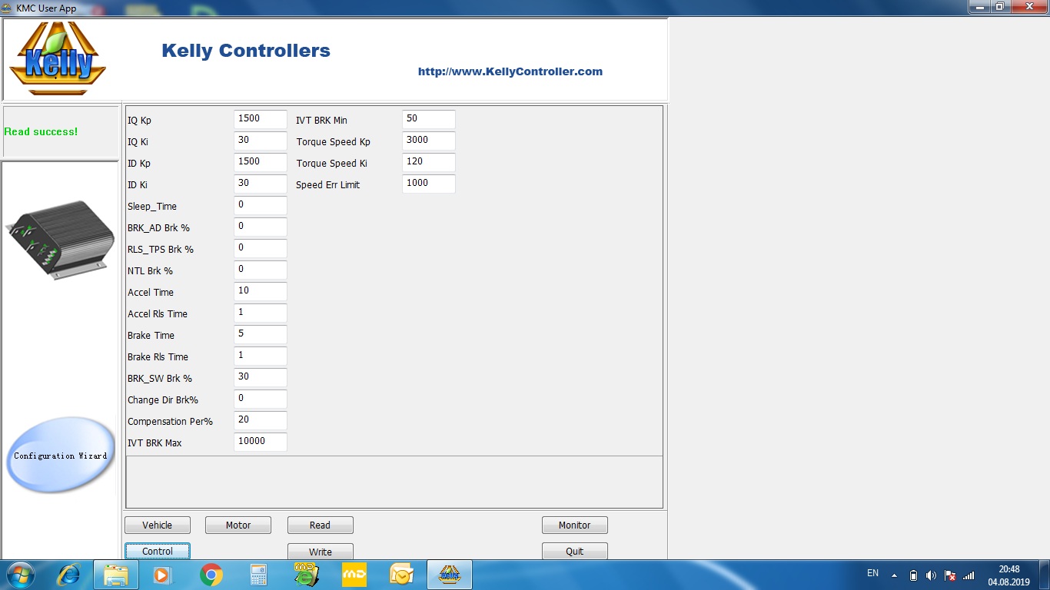The image size is (1050, 590).
Task: Click the Quit button
Action: 574,552
